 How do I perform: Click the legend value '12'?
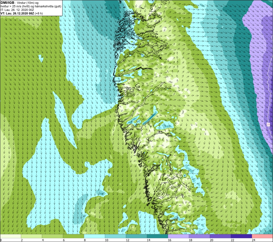coord(127,240)
